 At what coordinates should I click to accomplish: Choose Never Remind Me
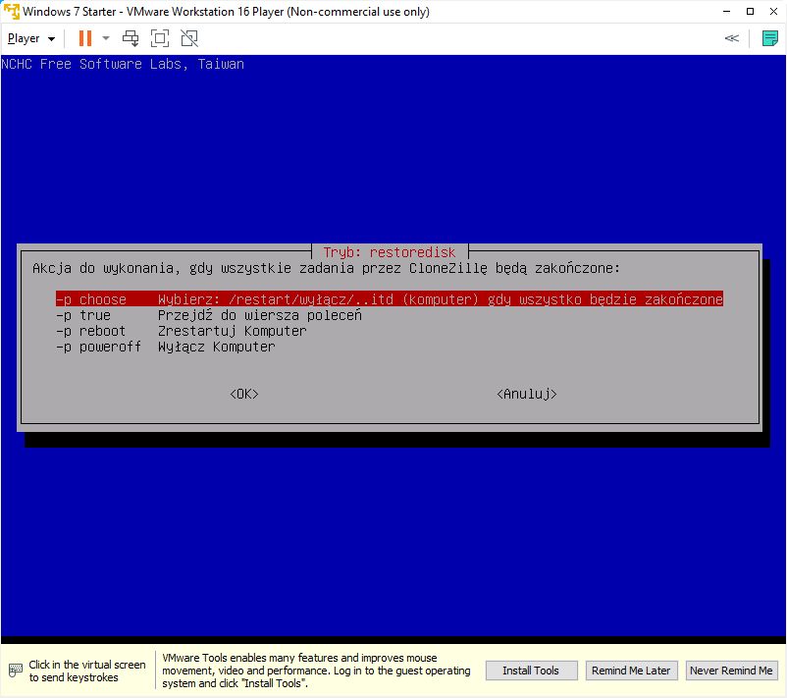click(x=731, y=671)
